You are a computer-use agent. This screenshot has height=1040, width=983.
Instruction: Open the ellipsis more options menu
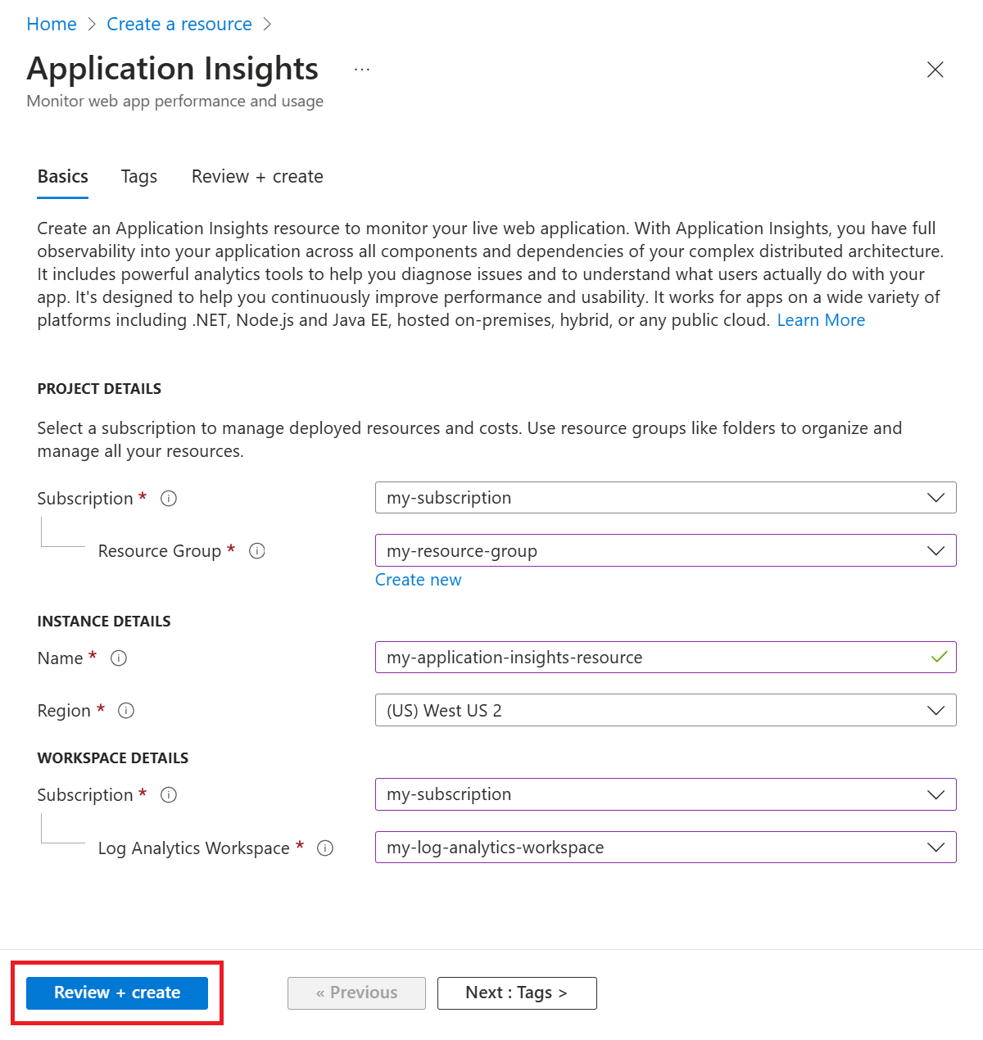coord(362,70)
